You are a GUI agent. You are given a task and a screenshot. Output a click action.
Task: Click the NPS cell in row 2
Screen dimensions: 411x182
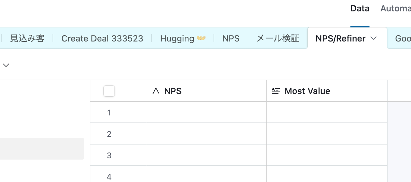coord(207,134)
